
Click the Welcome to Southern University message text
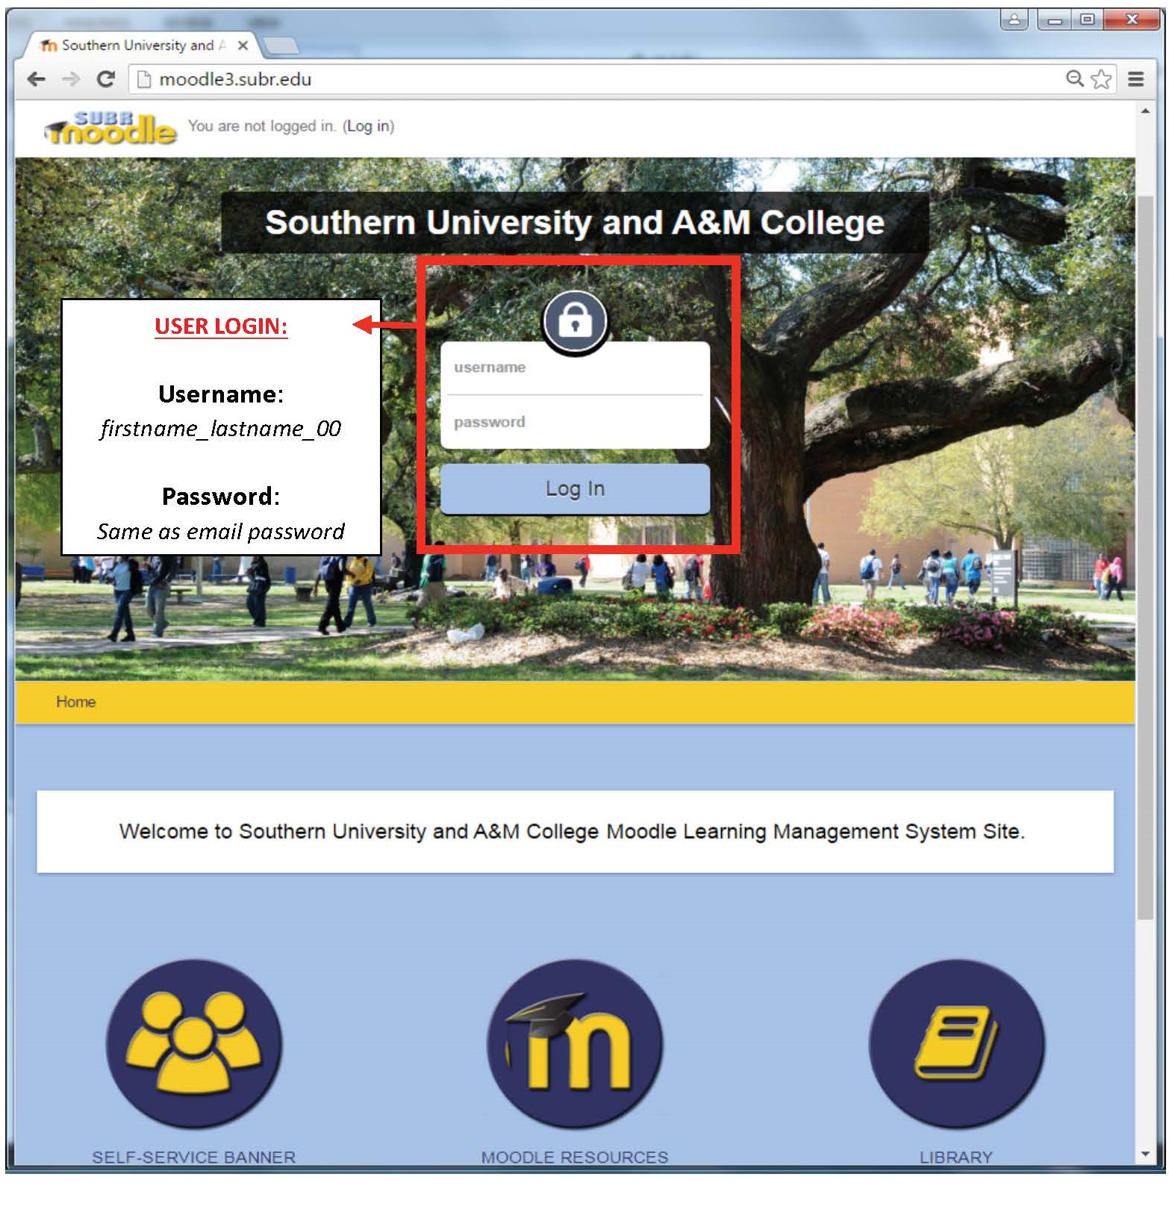point(572,831)
